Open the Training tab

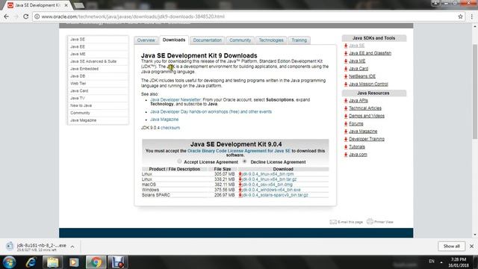coord(299,40)
